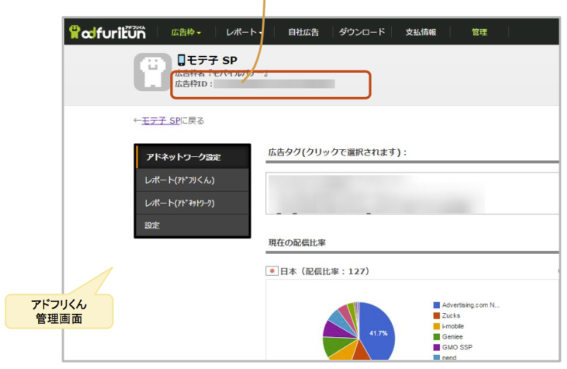Click the Geniee legend green swatch

pyautogui.click(x=436, y=336)
